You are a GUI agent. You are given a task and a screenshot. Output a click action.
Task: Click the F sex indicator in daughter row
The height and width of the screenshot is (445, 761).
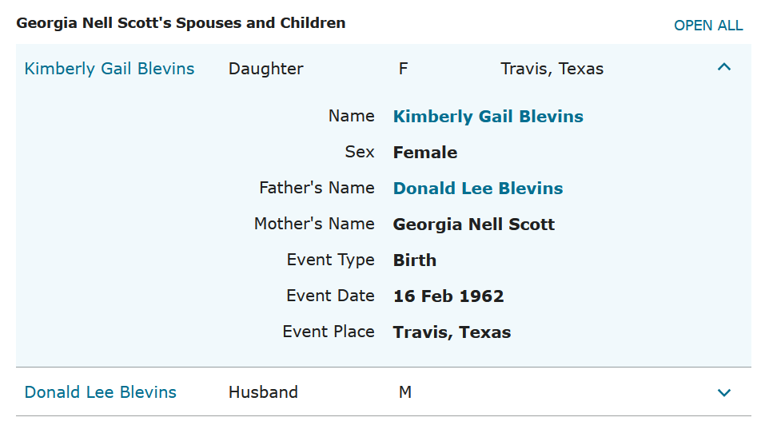(404, 69)
